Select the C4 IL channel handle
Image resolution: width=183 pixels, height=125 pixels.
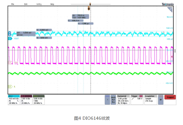[10, 86]
